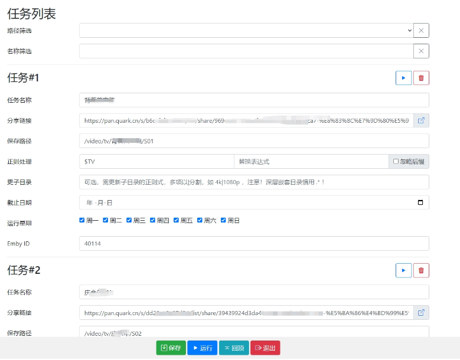Click the blue 运行 button
The width and height of the screenshot is (460, 360).
pyautogui.click(x=202, y=348)
